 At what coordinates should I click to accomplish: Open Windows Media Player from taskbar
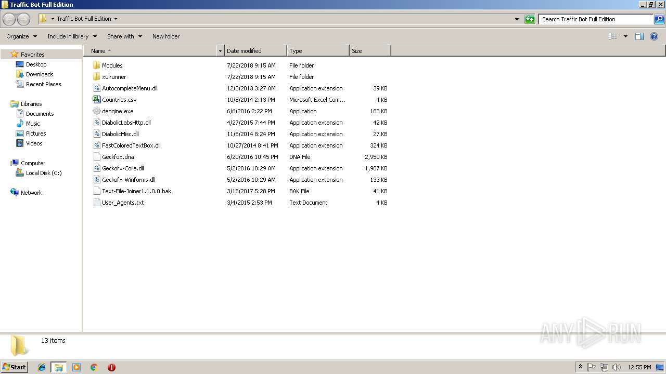[x=76, y=367]
